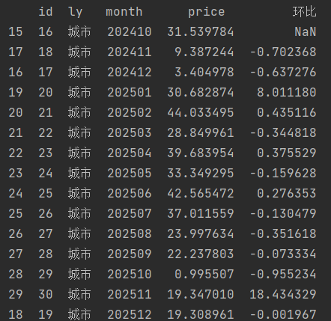
Task: Click price value 37.011559
Action: pyautogui.click(x=201, y=214)
